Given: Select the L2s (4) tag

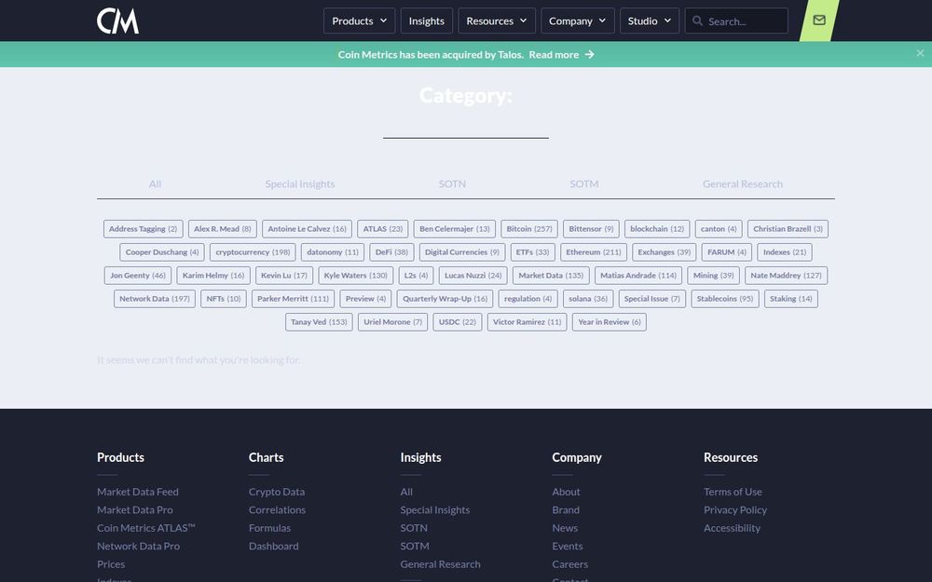Looking at the screenshot, I should (416, 276).
